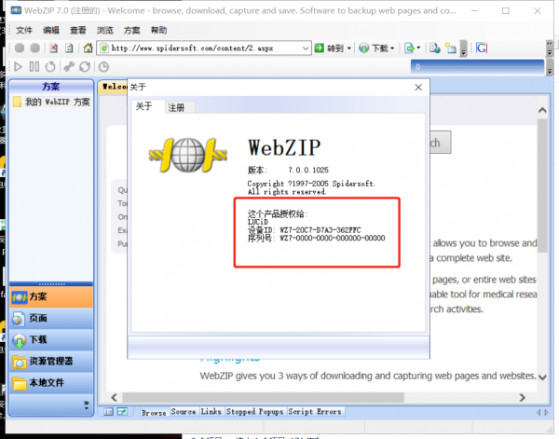Image resolution: width=559 pixels, height=439 pixels.
Task: Click the play start project icon
Action: point(18,67)
